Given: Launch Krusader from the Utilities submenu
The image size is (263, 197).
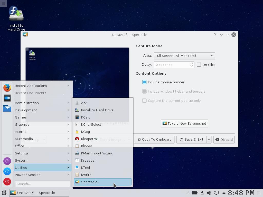Looking at the screenshot, I should pyautogui.click(x=103, y=160).
